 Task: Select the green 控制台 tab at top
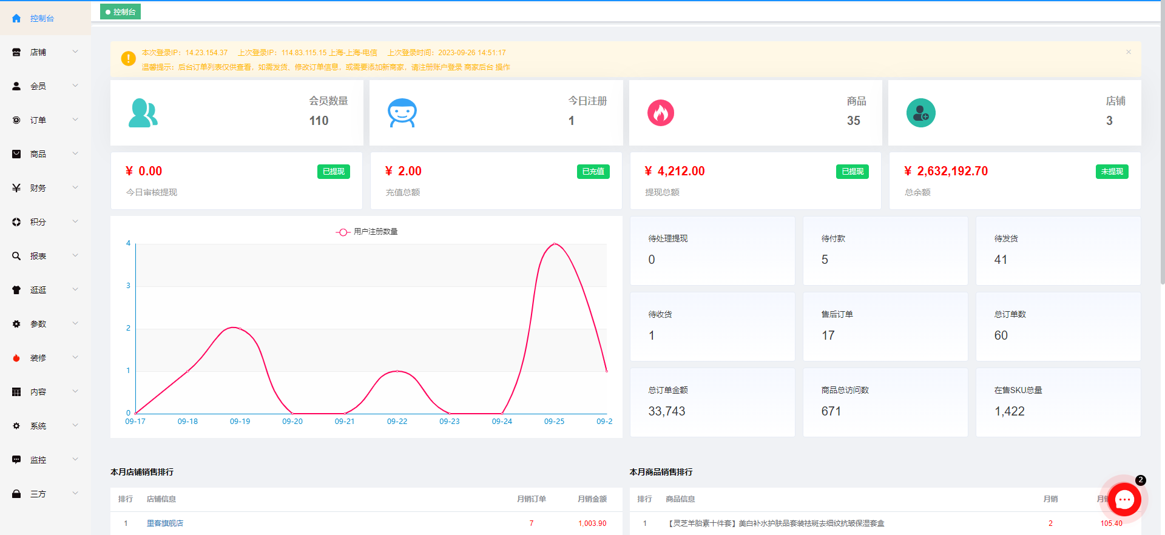click(x=120, y=12)
